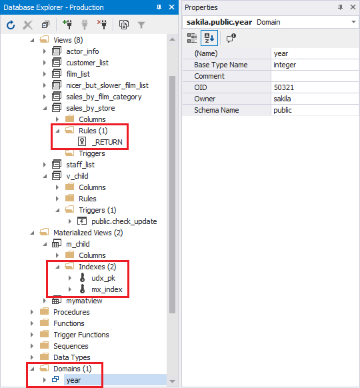Show the property description pane icon
This screenshot has height=388, width=360.
pyautogui.click(x=231, y=38)
